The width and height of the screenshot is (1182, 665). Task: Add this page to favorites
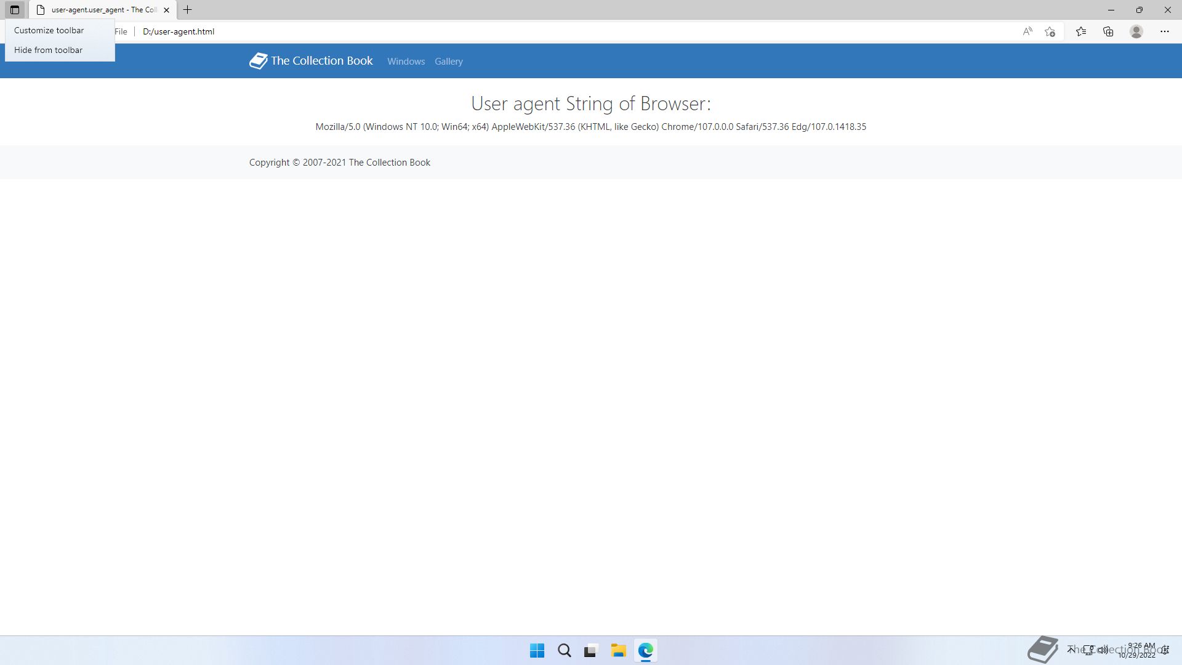pos(1050,31)
